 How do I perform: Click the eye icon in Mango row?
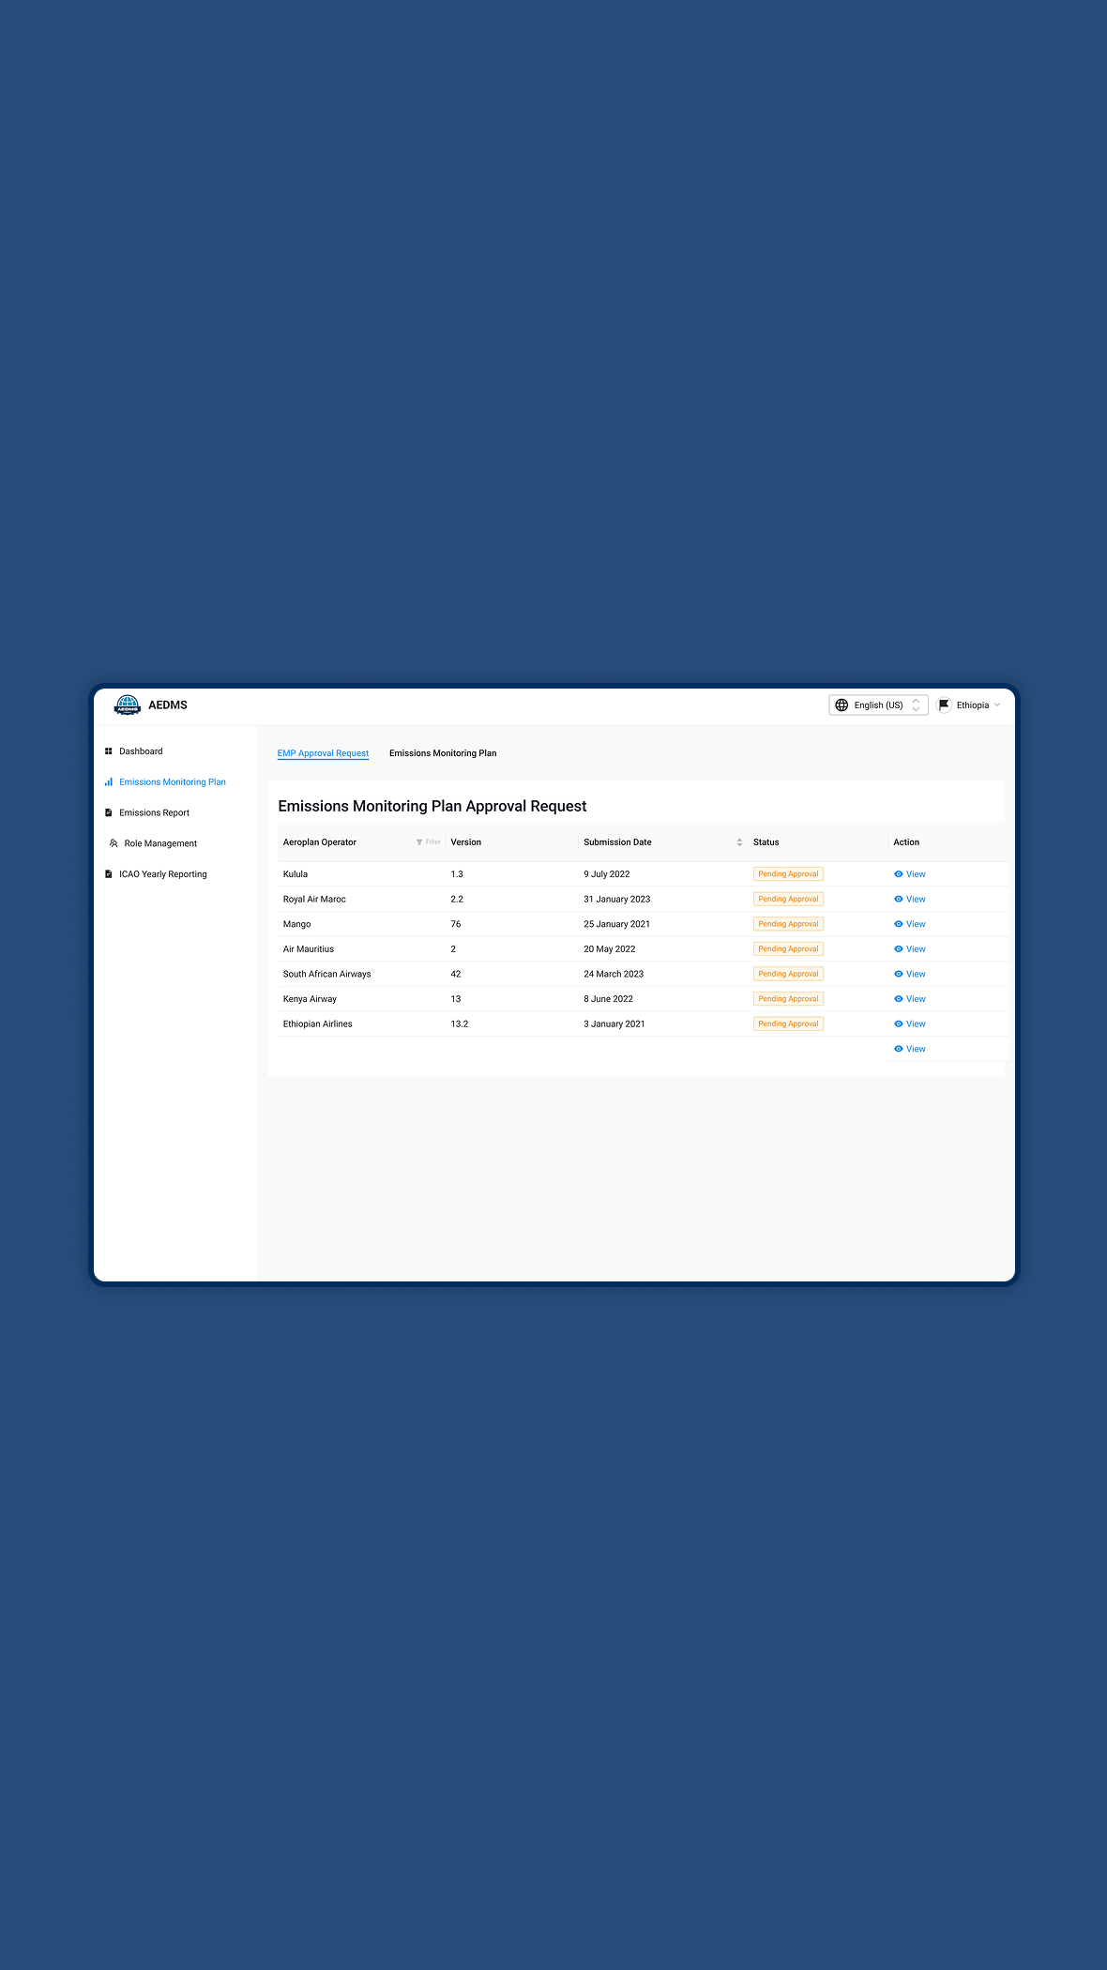[898, 924]
